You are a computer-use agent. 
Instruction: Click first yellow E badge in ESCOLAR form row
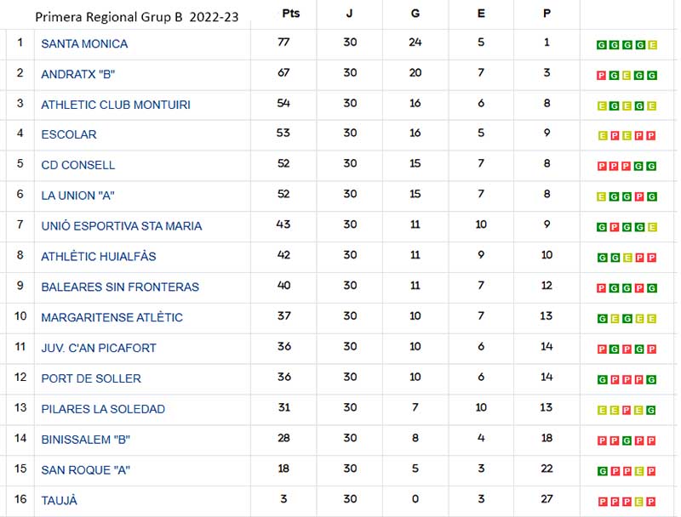pos(602,136)
